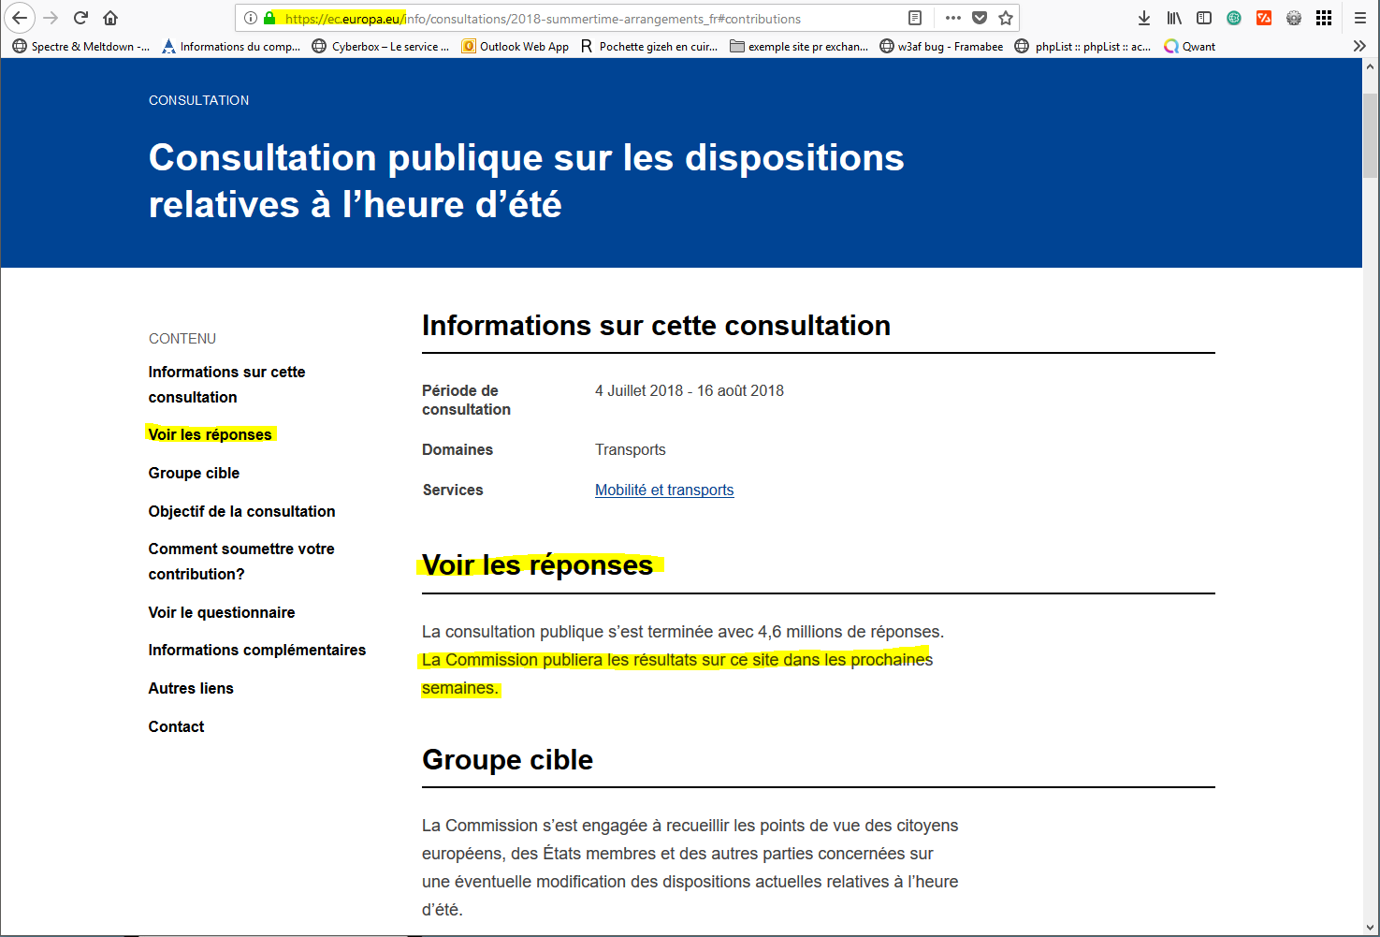
Task: Open the page actions three-dots menu
Action: (x=952, y=18)
